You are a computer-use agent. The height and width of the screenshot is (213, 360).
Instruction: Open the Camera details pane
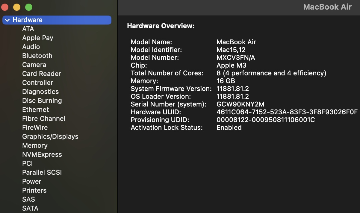[x=34, y=65]
